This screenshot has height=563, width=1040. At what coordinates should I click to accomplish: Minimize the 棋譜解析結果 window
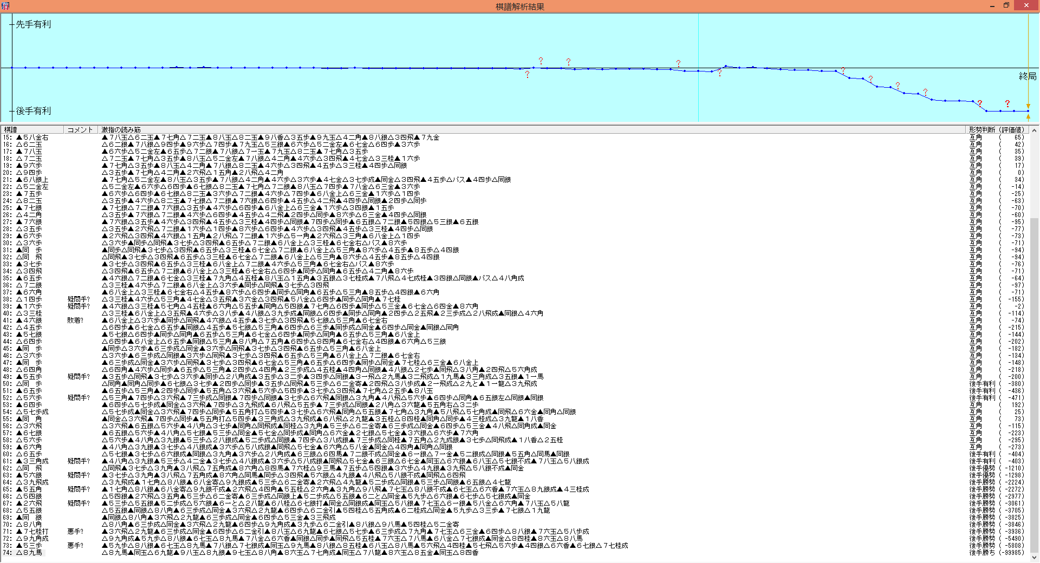(x=992, y=6)
